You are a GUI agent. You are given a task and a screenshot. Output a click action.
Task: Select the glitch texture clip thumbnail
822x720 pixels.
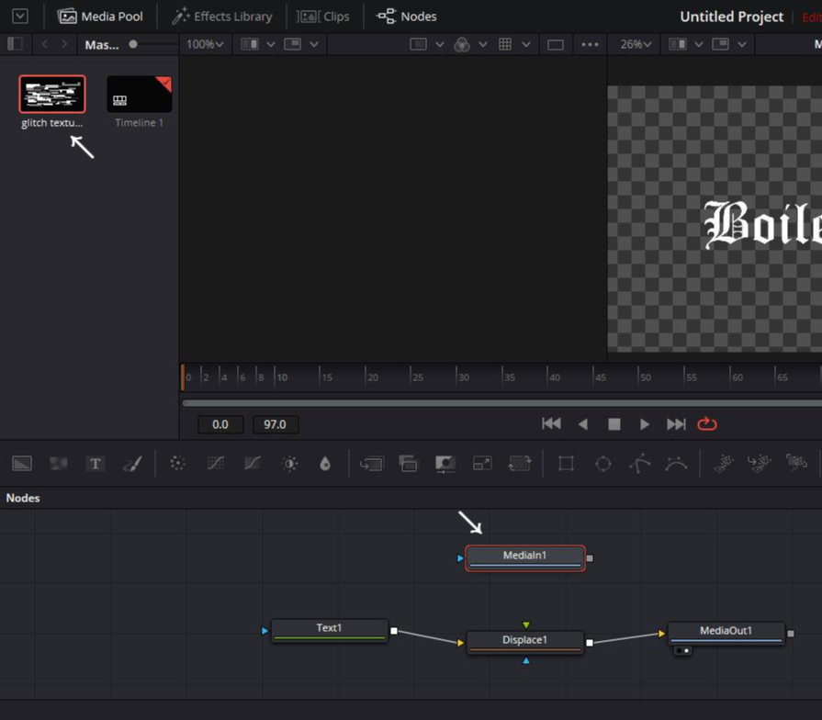(x=52, y=95)
